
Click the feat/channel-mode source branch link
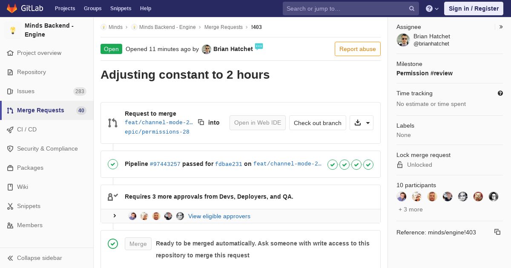159,123
